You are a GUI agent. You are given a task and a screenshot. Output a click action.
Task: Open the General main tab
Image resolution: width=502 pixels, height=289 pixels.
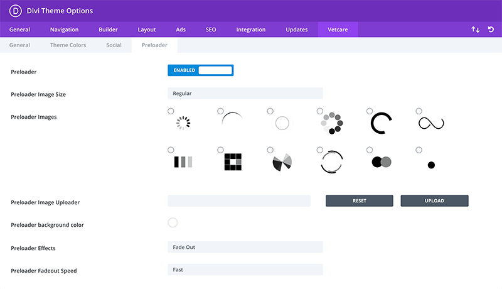[x=19, y=30]
